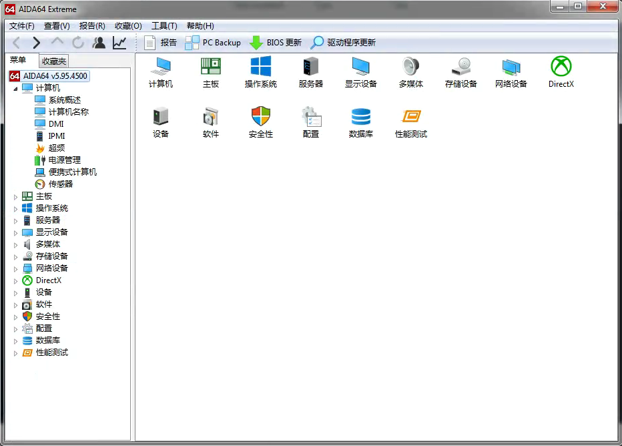Open the 数据库 database icon in main panel
The image size is (622, 446).
tap(360, 117)
